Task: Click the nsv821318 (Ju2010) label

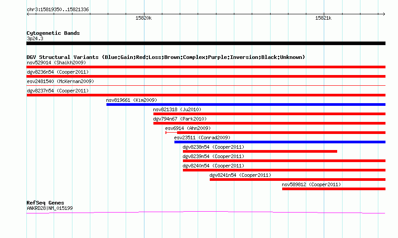Action: [x=177, y=109]
